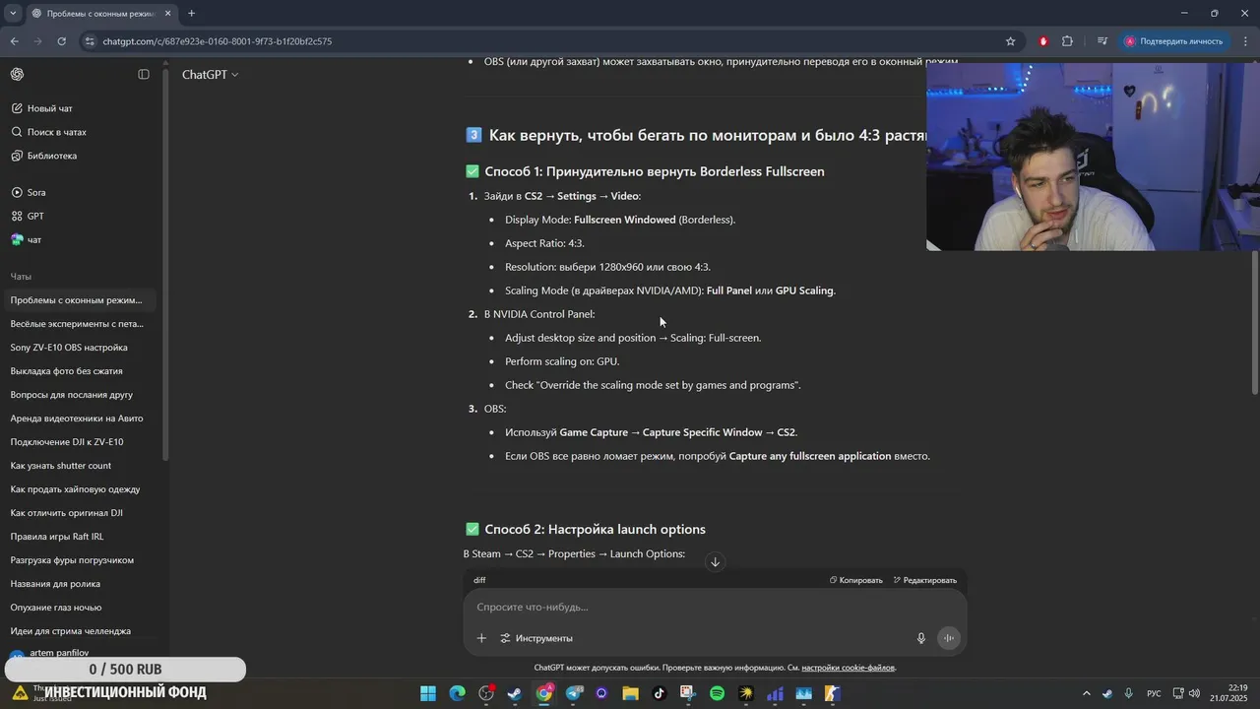
Task: Open chat Названия для ролика
Action: click(x=55, y=584)
